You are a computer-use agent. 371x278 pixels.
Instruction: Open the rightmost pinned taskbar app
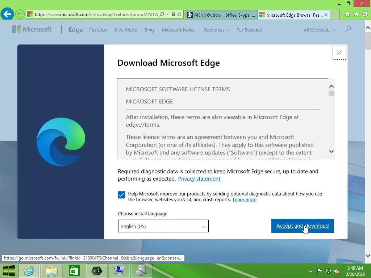[x=141, y=271]
